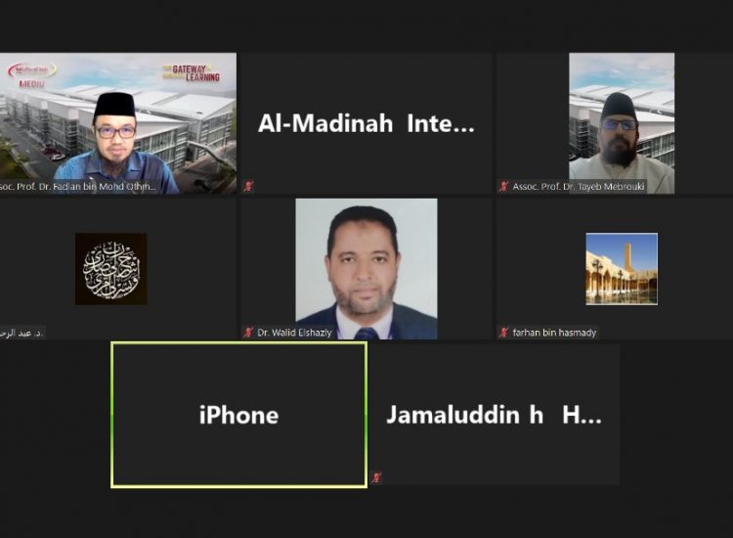Click Fadlan bin Mohd Othman video feed
733x538 pixels.
coord(118,123)
